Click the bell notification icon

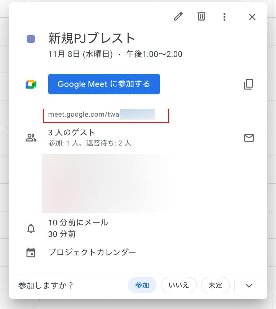point(31,228)
